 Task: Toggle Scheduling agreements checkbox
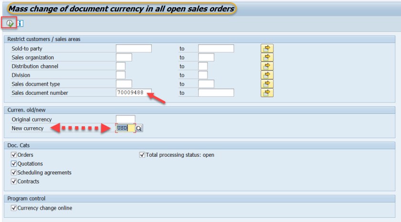click(x=14, y=172)
